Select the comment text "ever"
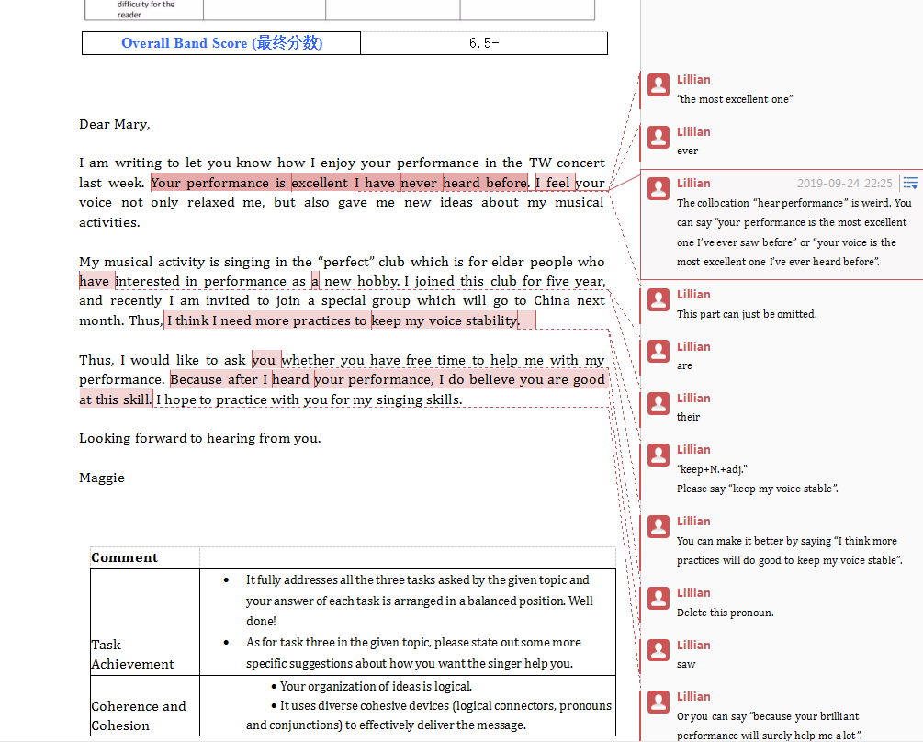Image resolution: width=923 pixels, height=742 pixels. pyautogui.click(x=687, y=152)
